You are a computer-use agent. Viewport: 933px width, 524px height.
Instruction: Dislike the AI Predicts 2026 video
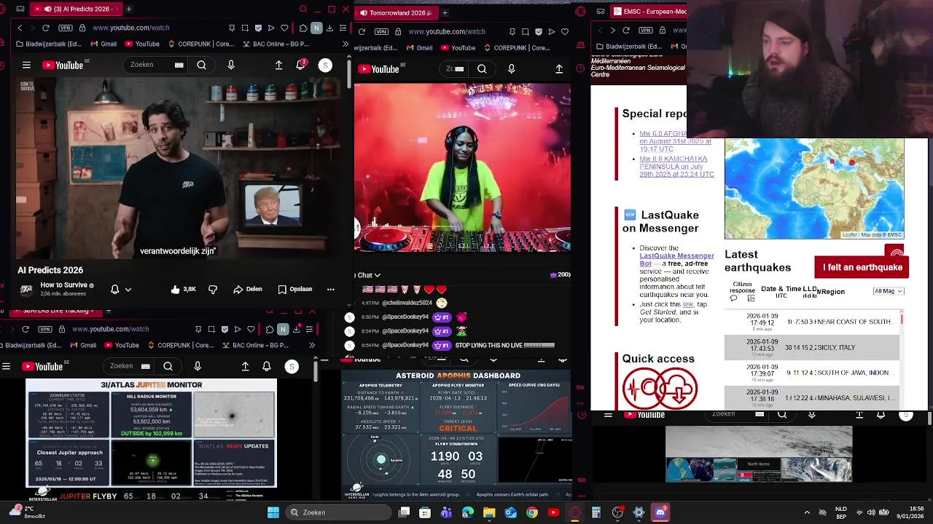213,289
